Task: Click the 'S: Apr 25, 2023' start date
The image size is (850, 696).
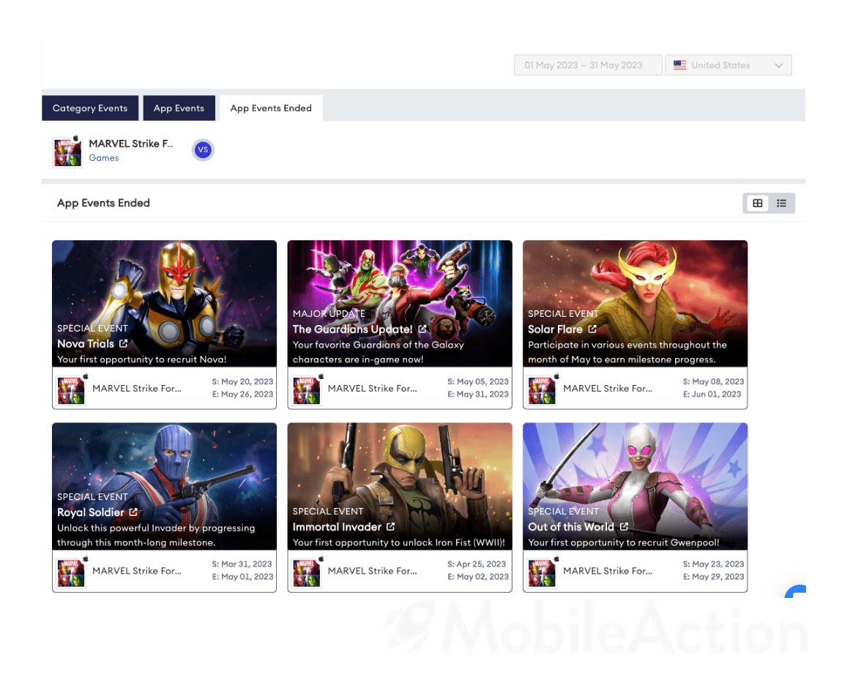Action: coord(476,564)
